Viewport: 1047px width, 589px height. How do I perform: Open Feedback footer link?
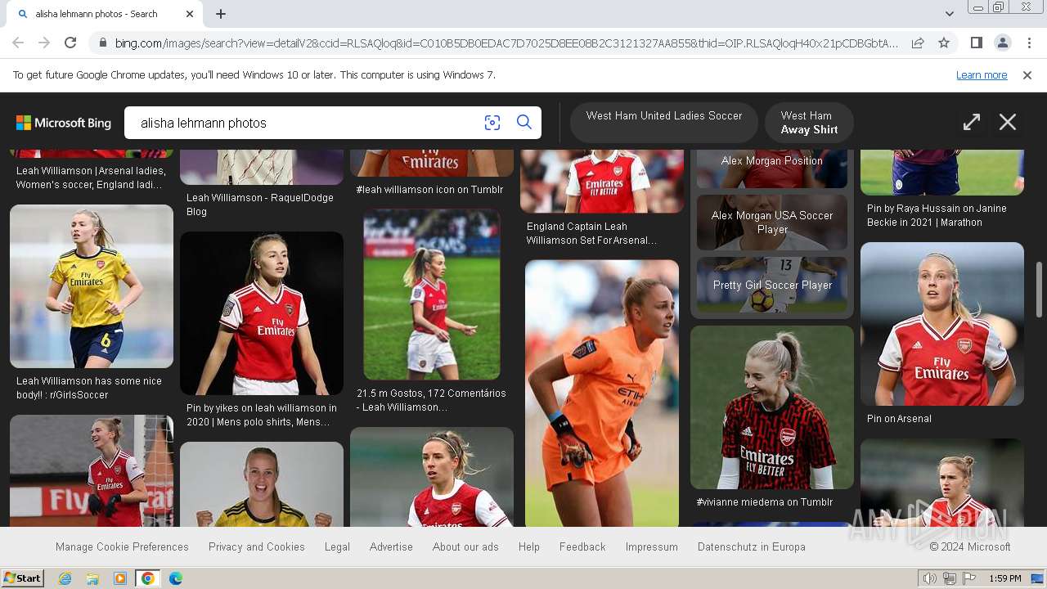(x=582, y=546)
